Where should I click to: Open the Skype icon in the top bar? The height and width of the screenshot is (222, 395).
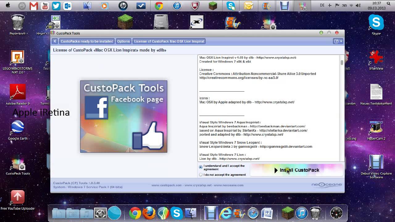(x=231, y=6)
